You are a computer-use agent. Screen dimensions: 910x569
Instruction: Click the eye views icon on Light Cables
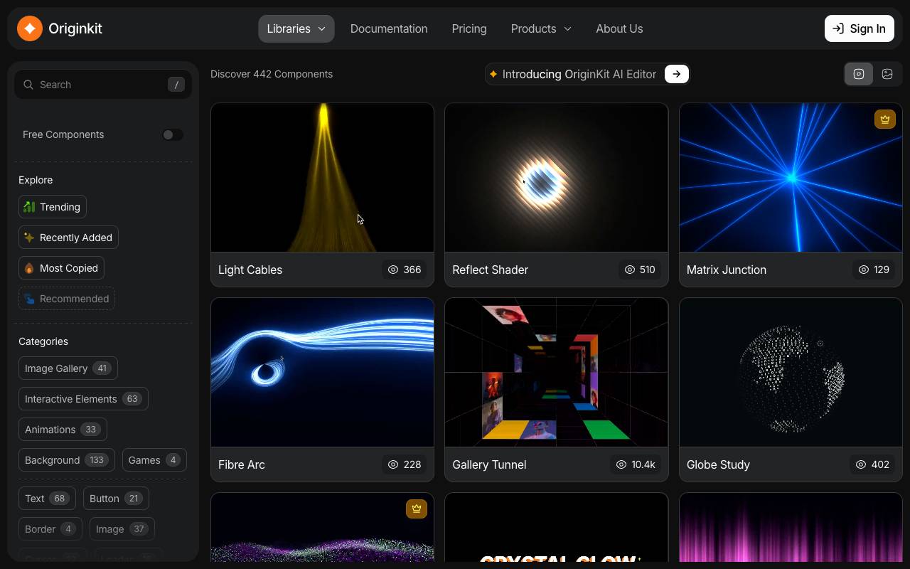393,270
